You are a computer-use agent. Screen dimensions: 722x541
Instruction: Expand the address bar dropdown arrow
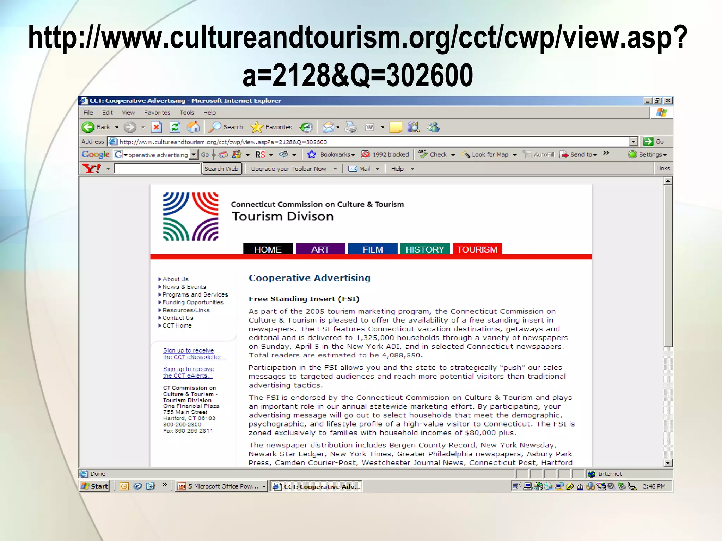(x=633, y=142)
